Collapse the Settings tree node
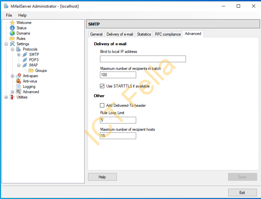Viewport: 261px width, 199px height. coord(6,44)
